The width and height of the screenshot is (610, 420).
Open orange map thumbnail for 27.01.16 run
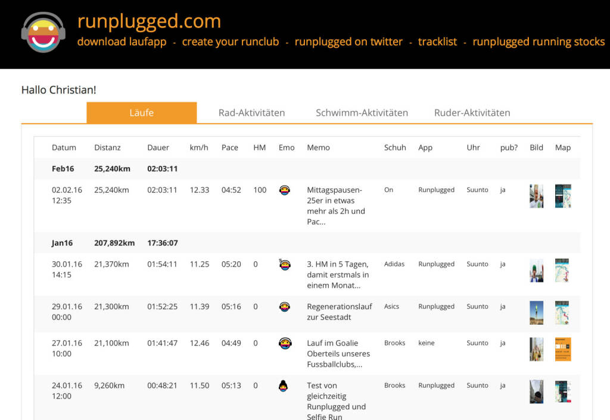click(562, 349)
